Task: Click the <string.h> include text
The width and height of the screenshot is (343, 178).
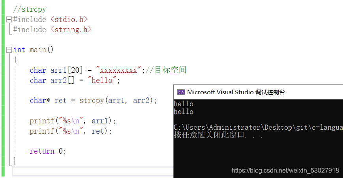Action: [x=71, y=29]
